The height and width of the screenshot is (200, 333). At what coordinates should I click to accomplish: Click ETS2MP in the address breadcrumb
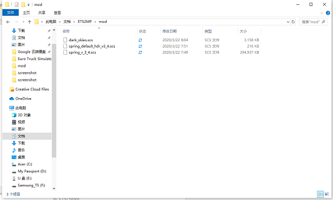[84, 22]
